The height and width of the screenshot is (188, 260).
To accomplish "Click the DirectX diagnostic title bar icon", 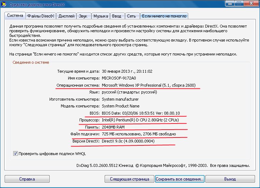I will click(4, 4).
